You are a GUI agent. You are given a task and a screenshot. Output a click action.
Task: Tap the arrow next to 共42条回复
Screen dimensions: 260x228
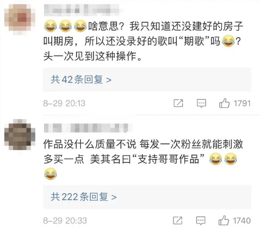[x=108, y=80]
